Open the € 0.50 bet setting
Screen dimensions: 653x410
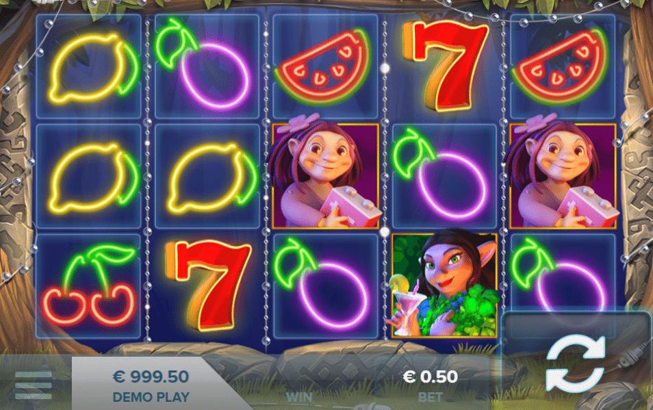[430, 385]
